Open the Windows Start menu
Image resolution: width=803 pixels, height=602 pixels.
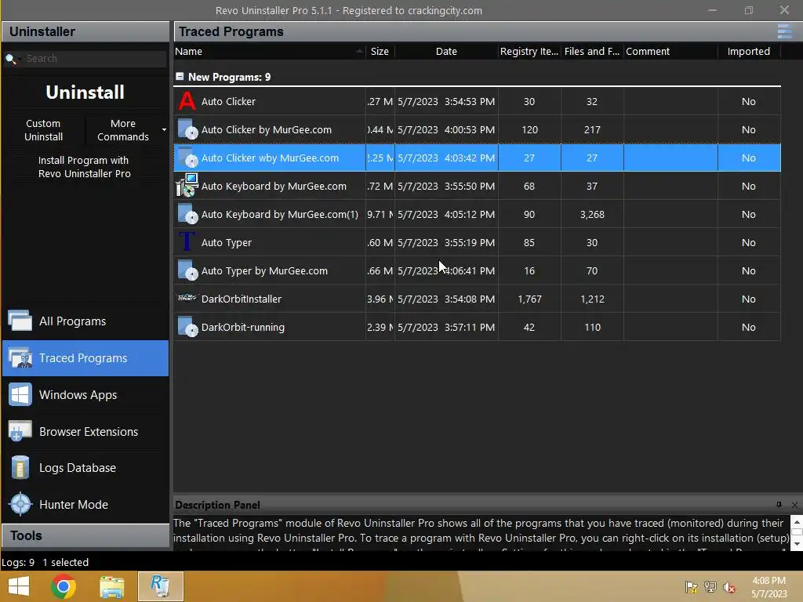click(19, 586)
